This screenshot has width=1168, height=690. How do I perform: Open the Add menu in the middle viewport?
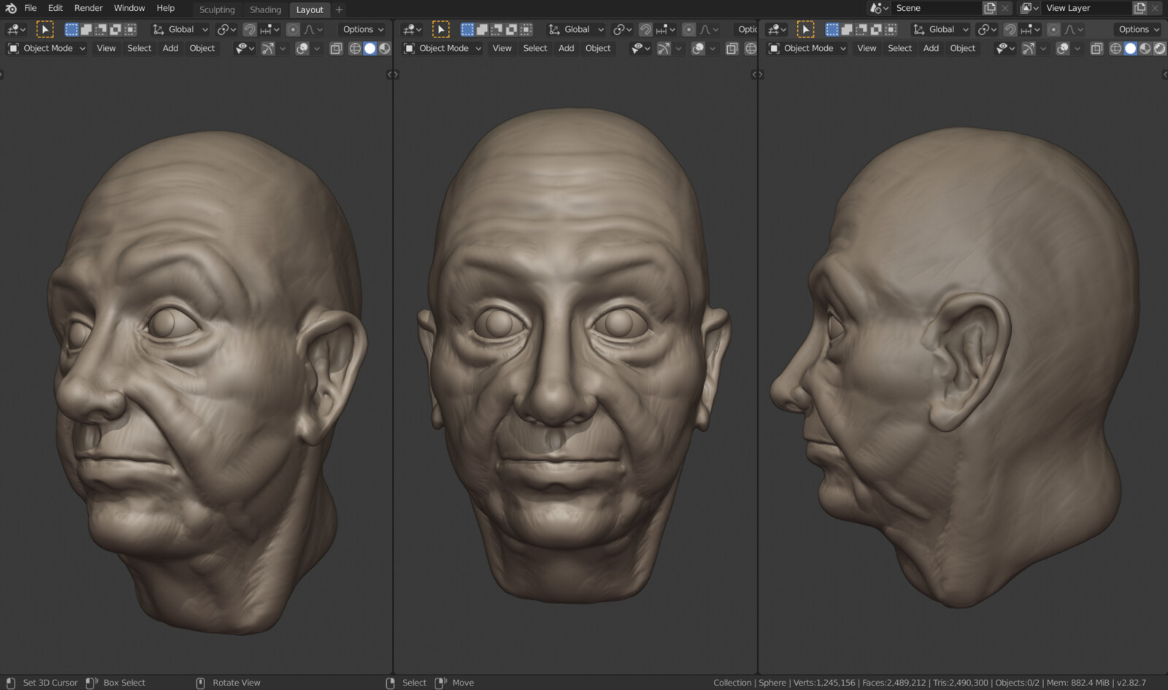pyautogui.click(x=566, y=48)
